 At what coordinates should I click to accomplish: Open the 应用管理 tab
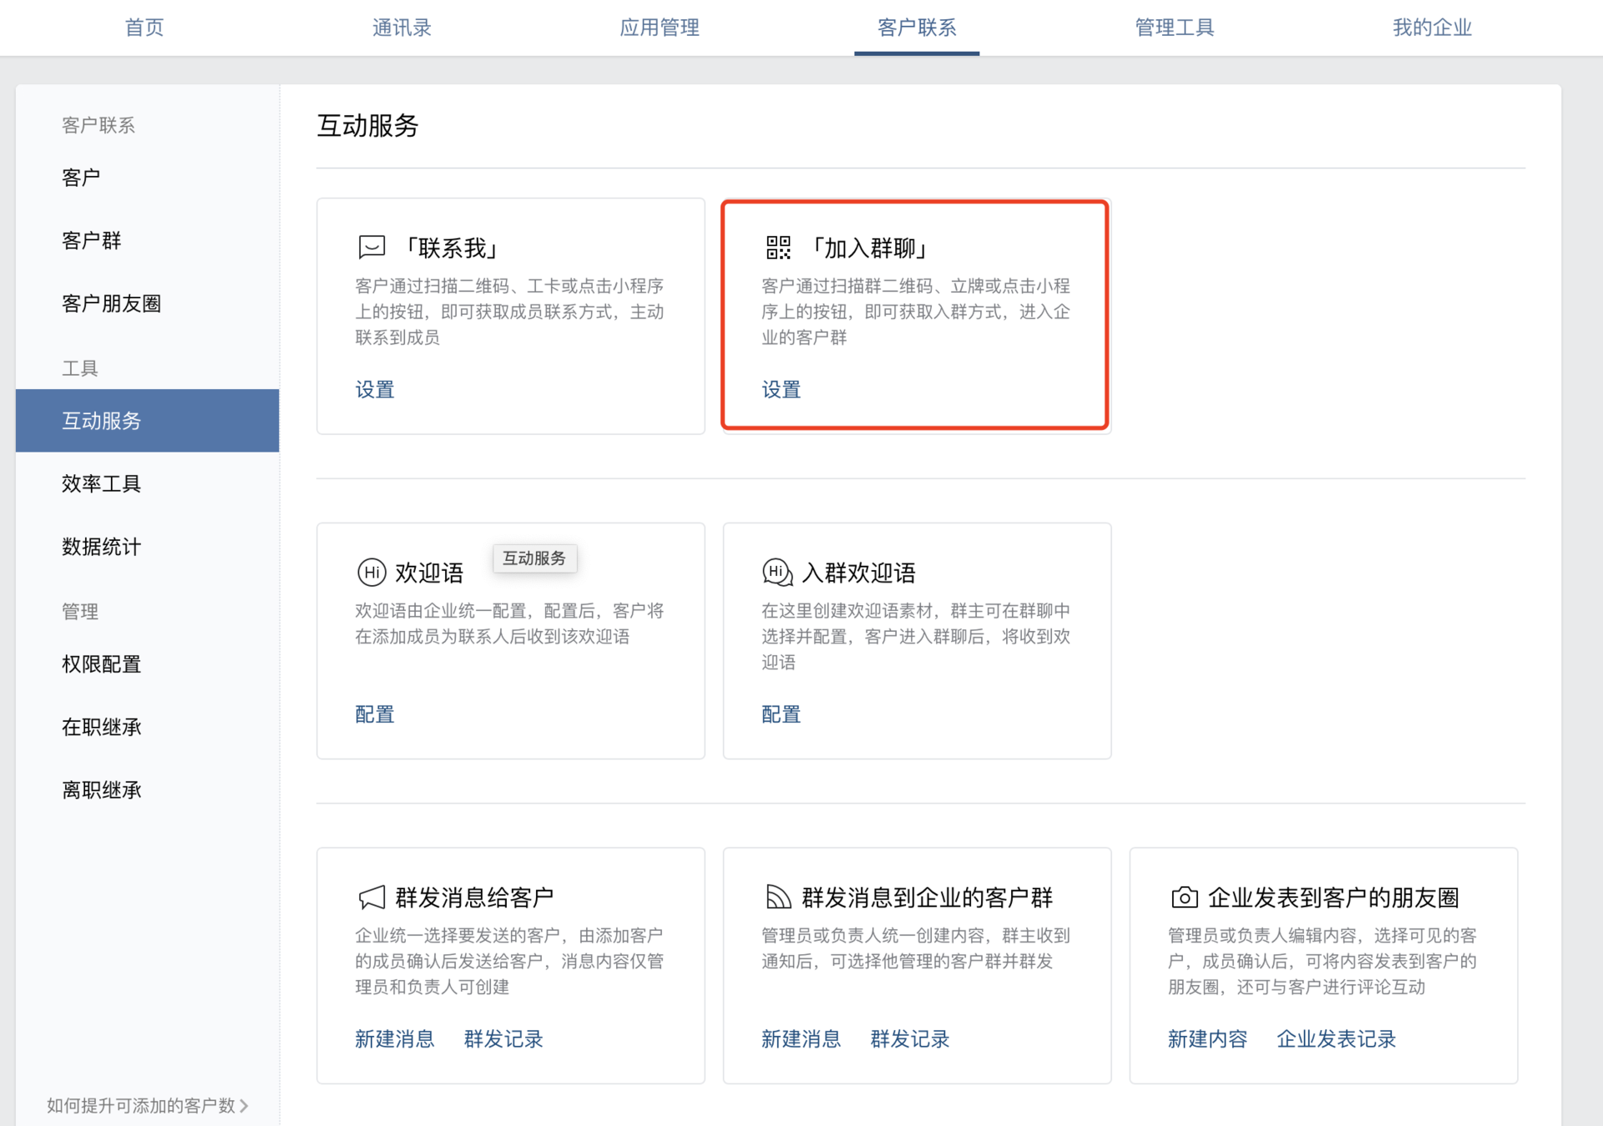tap(660, 28)
